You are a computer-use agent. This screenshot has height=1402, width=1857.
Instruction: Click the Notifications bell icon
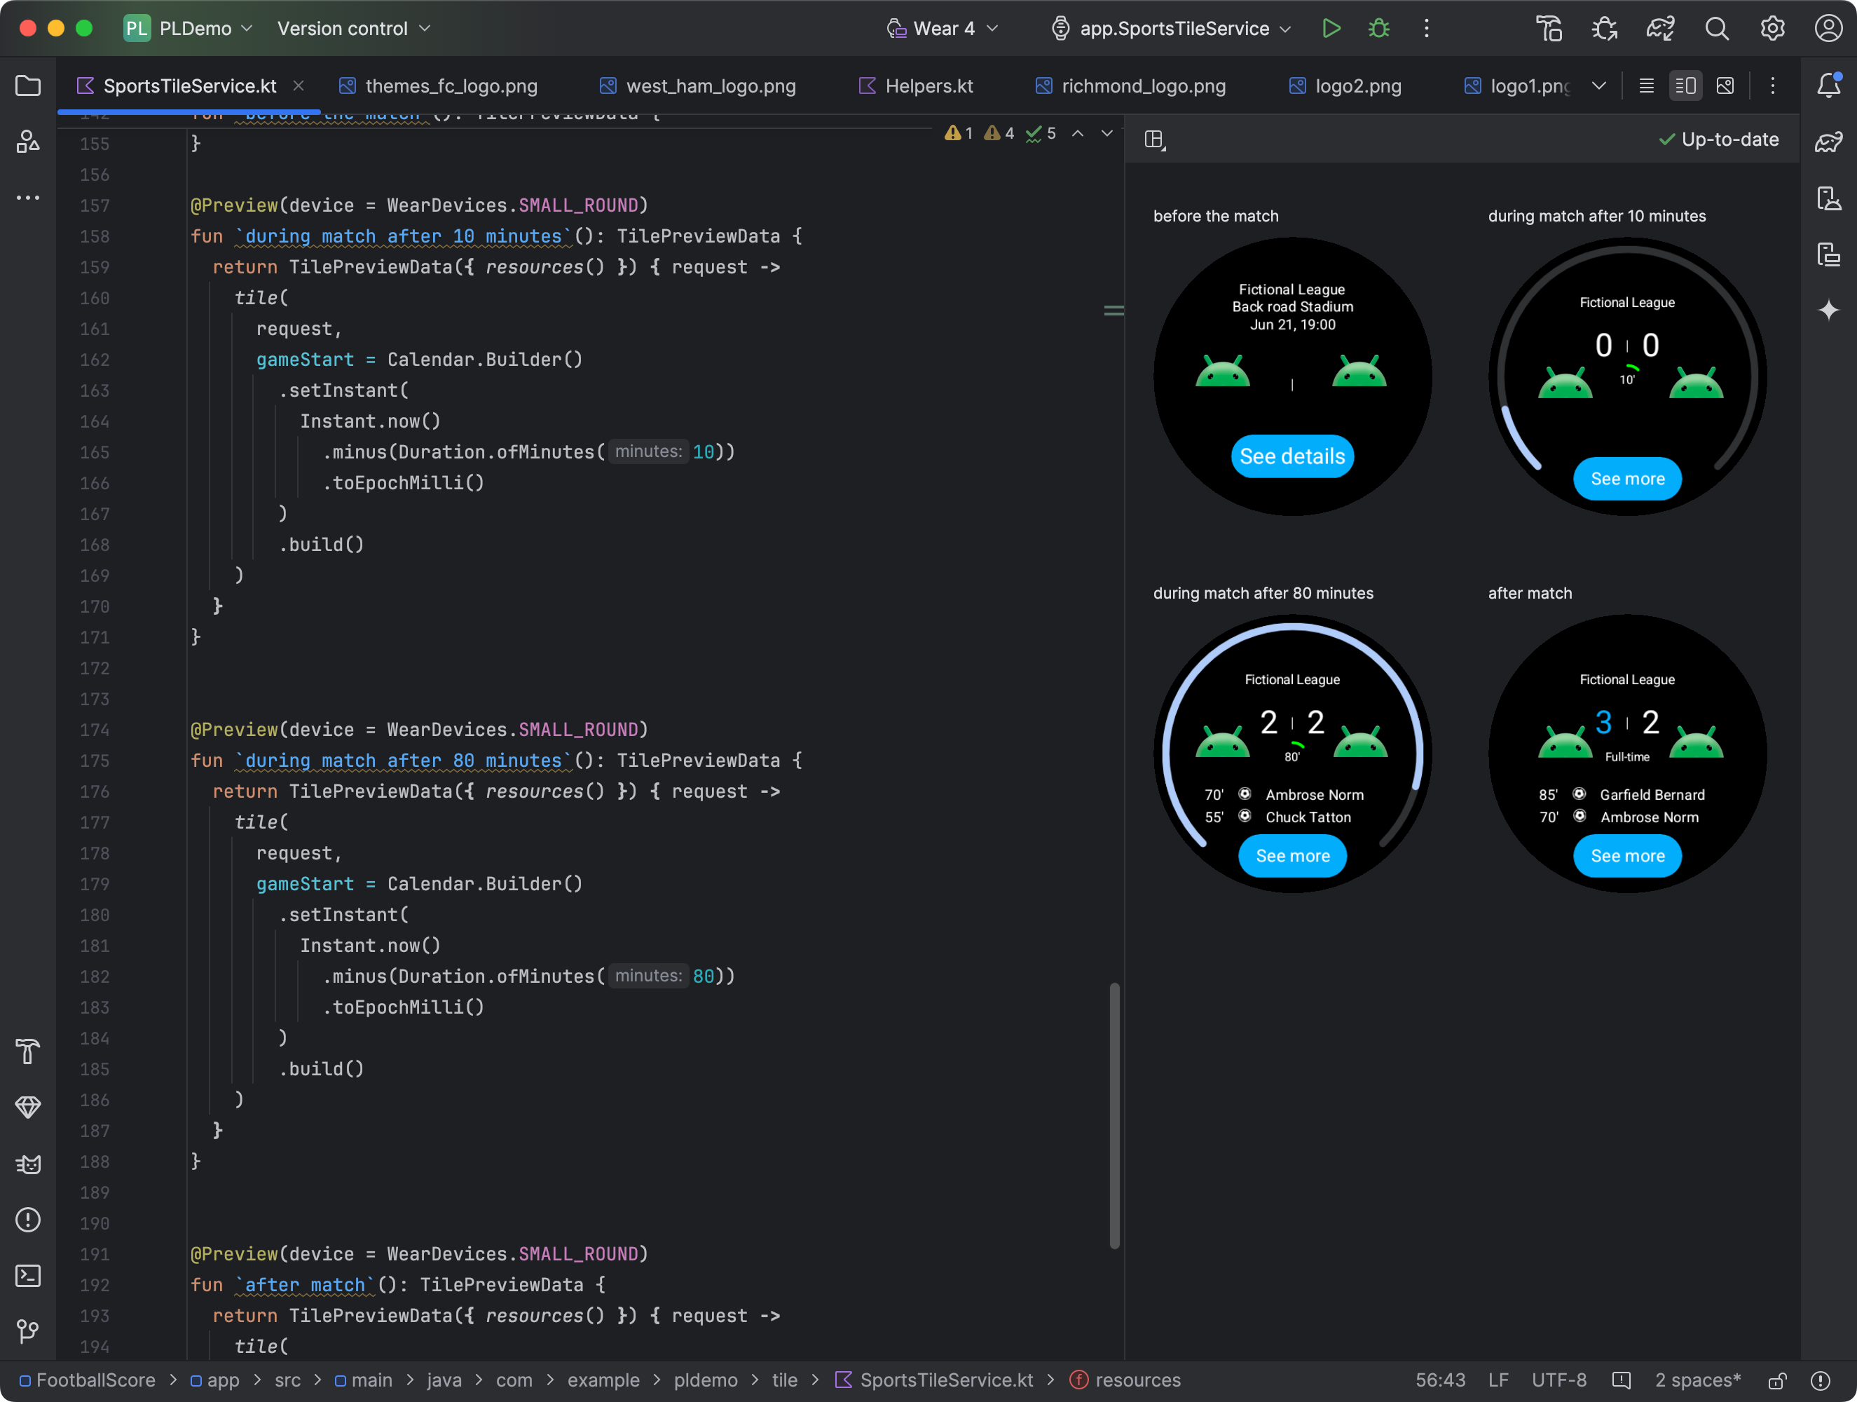(1828, 86)
